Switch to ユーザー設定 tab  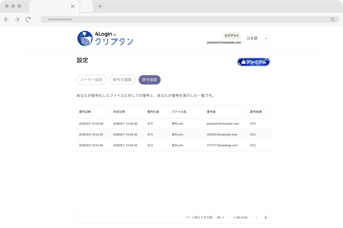91,80
